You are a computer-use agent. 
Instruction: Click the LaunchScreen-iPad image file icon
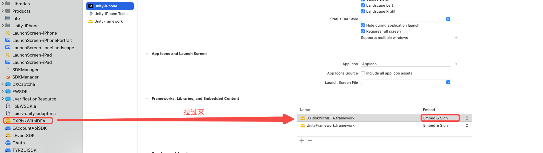pos(8,62)
